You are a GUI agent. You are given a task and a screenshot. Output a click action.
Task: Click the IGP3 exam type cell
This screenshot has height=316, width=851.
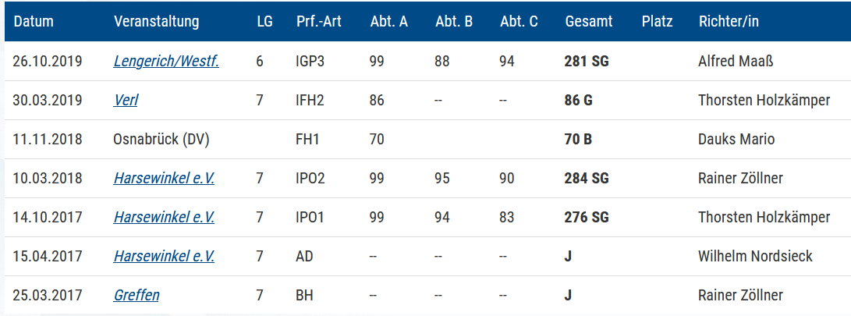[x=310, y=62]
